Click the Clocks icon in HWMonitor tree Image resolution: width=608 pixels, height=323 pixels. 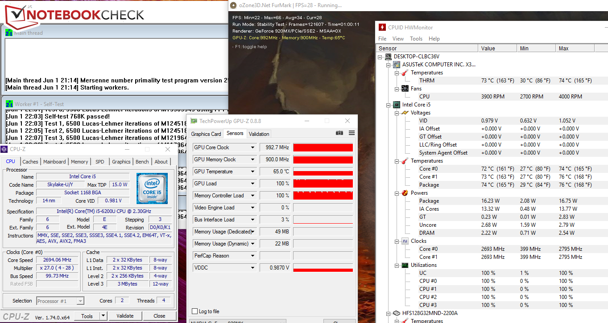click(x=405, y=241)
